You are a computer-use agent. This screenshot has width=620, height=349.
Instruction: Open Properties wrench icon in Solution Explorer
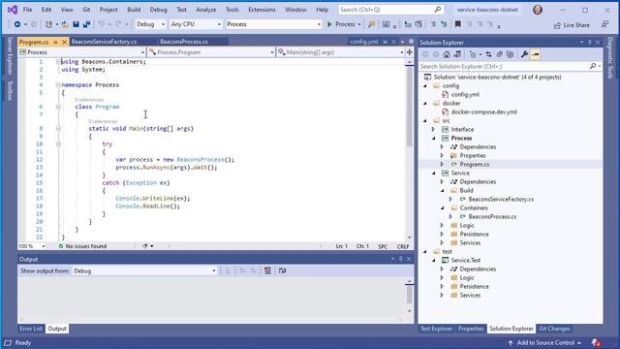pyautogui.click(x=524, y=54)
